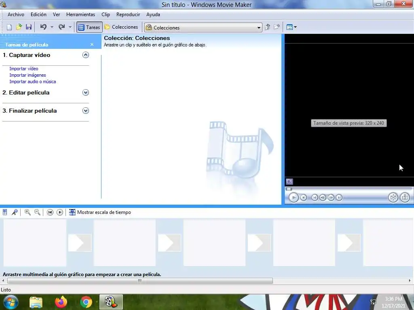Screen dimensions: 414x310
Task: Create a new collection folder
Action: [277, 27]
